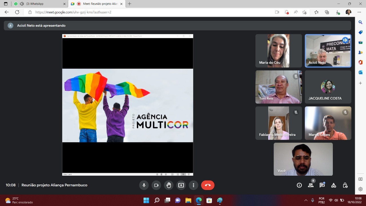The image size is (366, 206).
Task: Add this page to favorites
Action: point(305,12)
